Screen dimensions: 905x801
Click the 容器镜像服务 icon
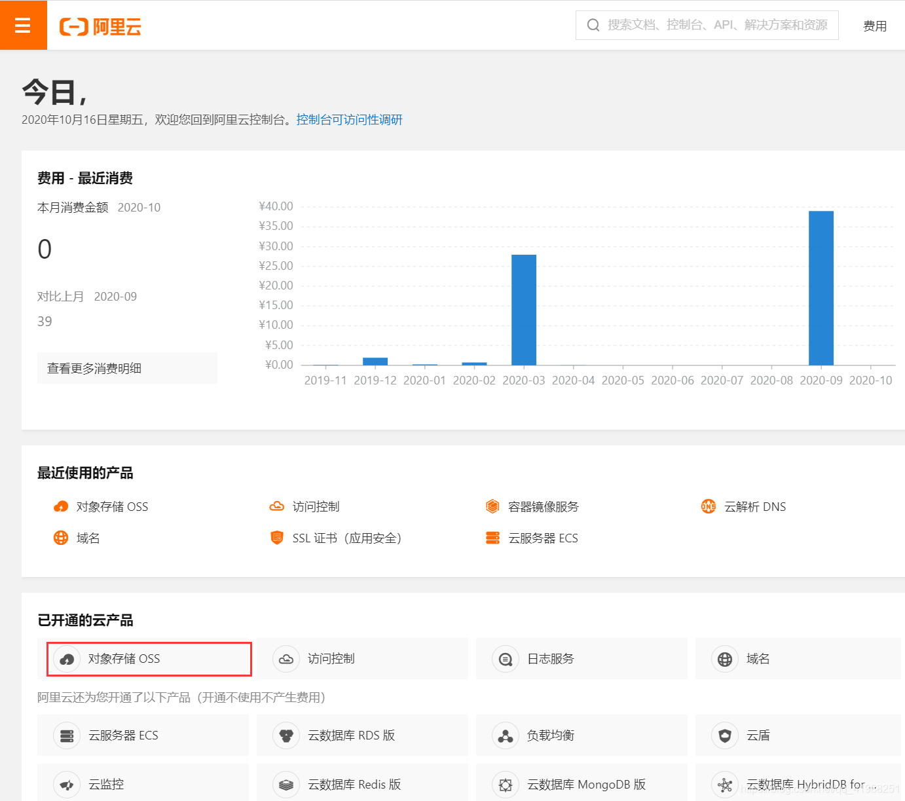pos(492,506)
